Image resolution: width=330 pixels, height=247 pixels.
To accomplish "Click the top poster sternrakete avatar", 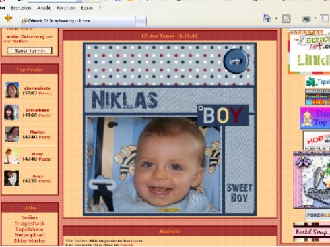I will click(12, 90).
